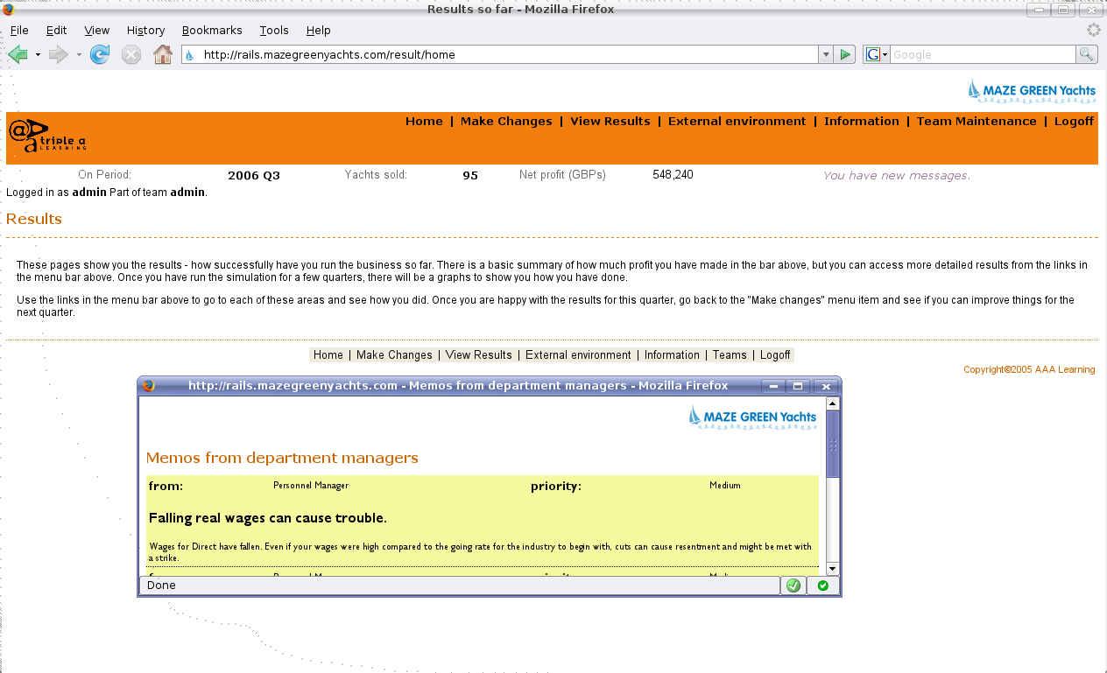Click the Firefox favicon in the address bar
Image resolution: width=1107 pixels, height=673 pixels.
point(187,53)
